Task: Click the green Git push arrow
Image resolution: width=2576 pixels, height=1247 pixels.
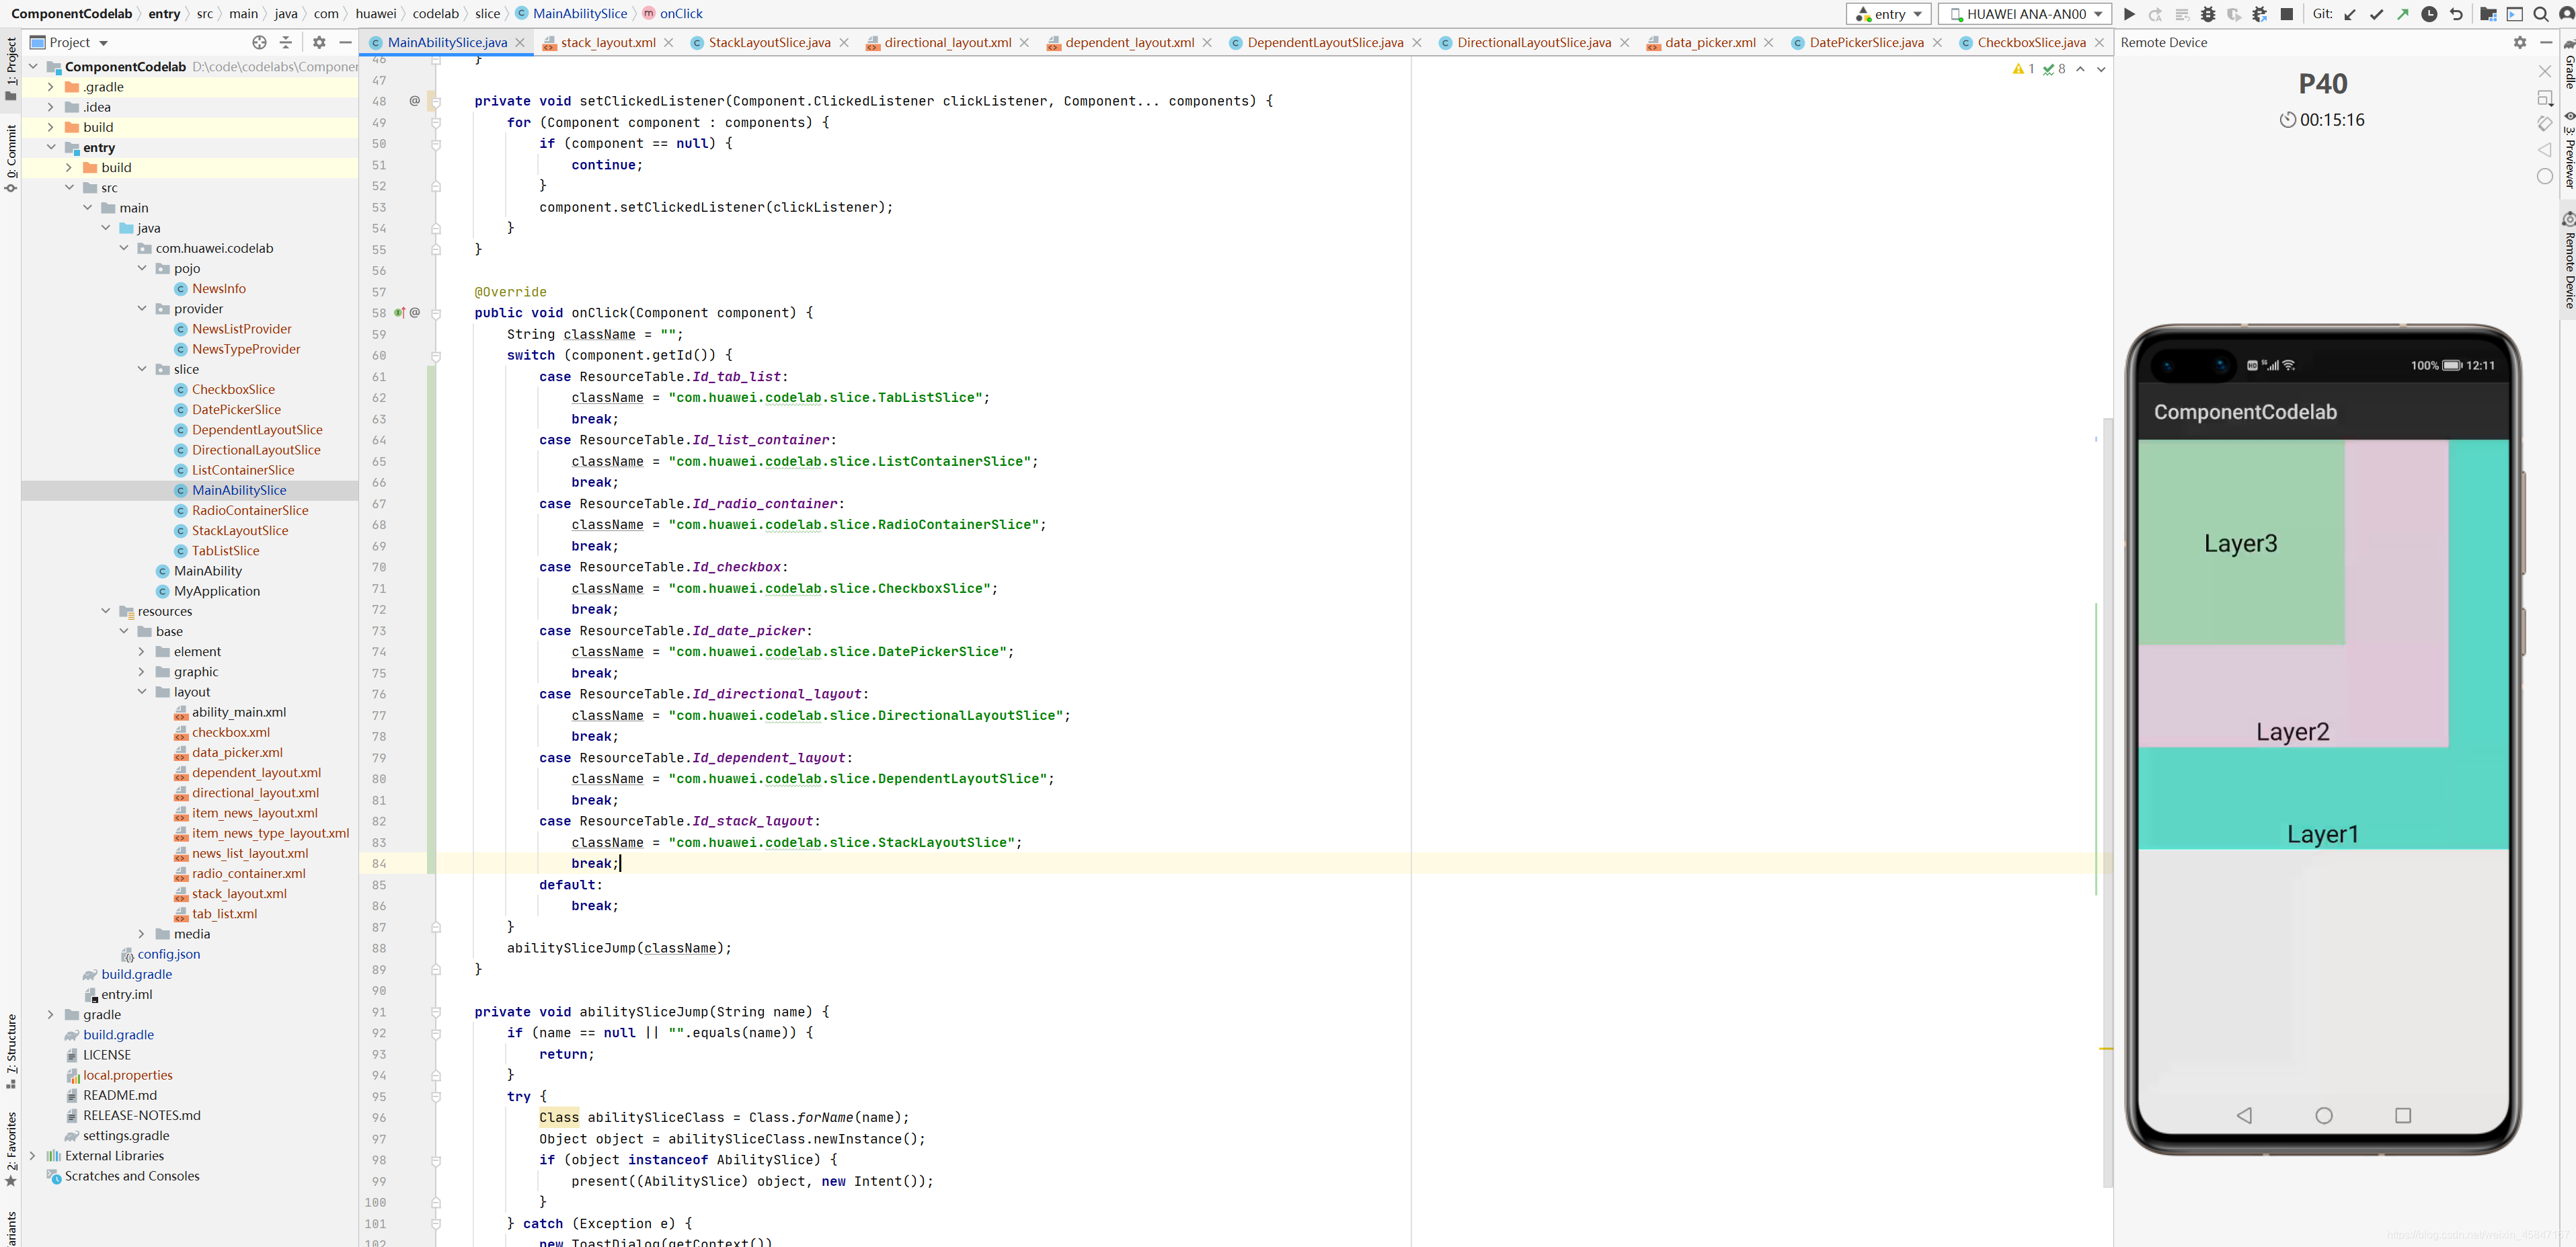Action: pyautogui.click(x=2403, y=14)
